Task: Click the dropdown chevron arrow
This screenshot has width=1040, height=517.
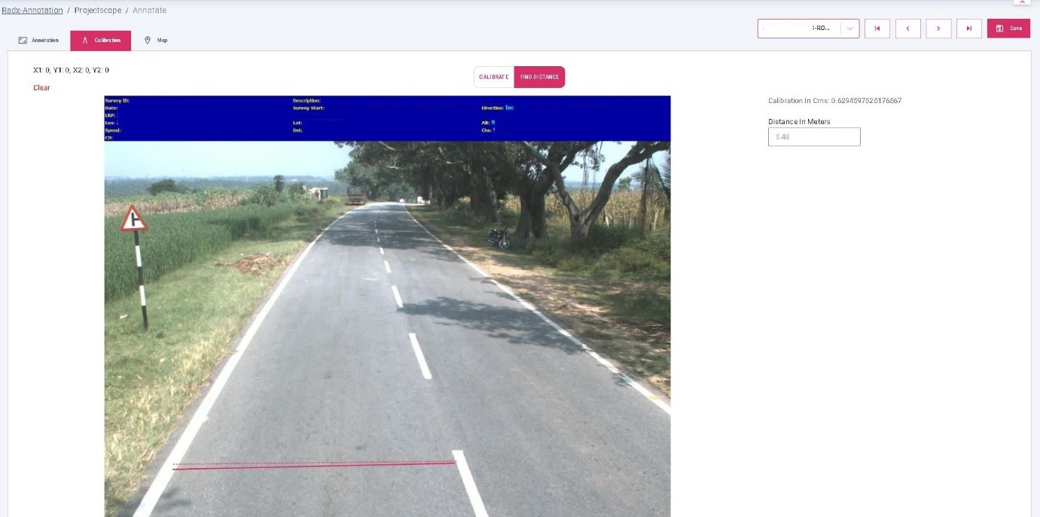Action: (x=849, y=29)
